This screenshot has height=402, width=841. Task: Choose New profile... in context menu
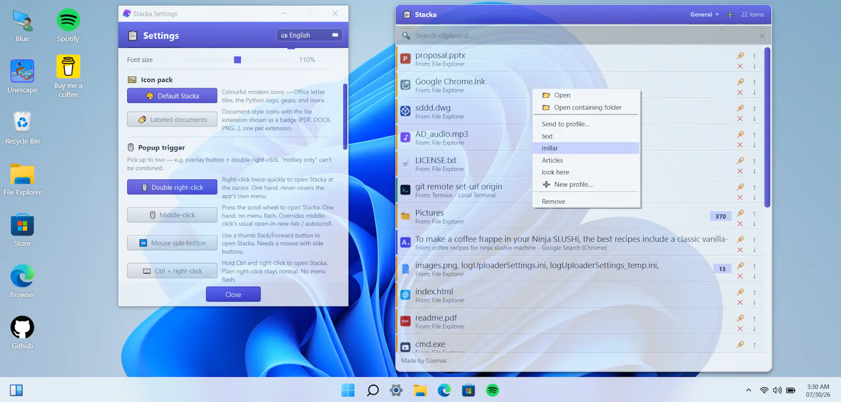[586, 184]
